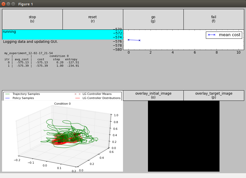Screen dimensions: 246x178
Task: Click the second mean cost data marker
Action: [139, 40]
